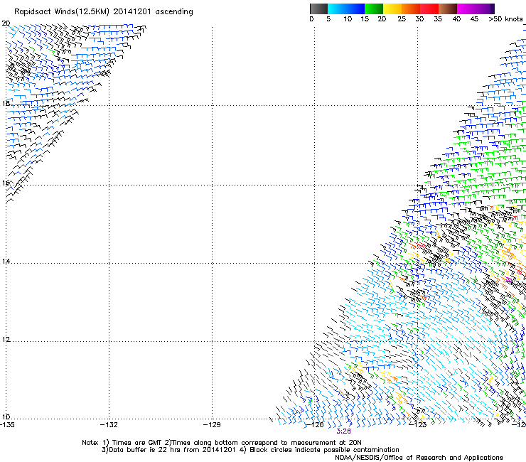The width and height of the screenshot is (526, 462).
Task: Click the '25' legend scale label
Action: pos(402,19)
